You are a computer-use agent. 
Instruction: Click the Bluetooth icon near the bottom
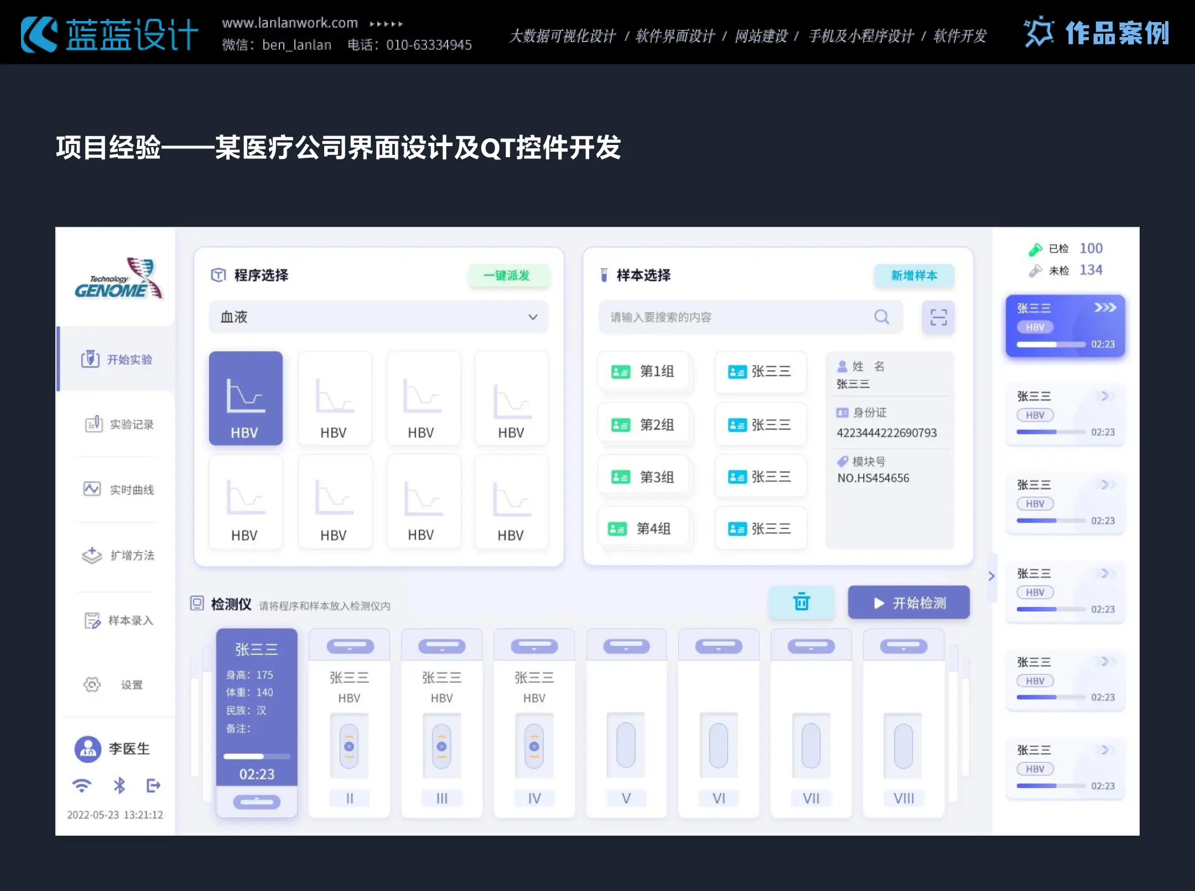tap(118, 785)
